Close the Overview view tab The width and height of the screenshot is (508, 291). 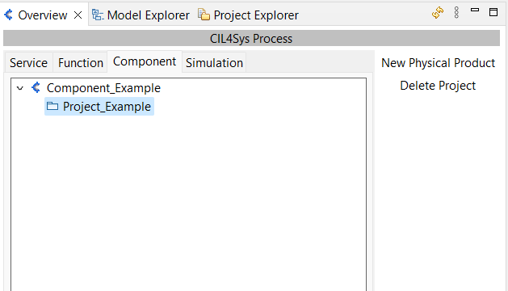tap(78, 15)
